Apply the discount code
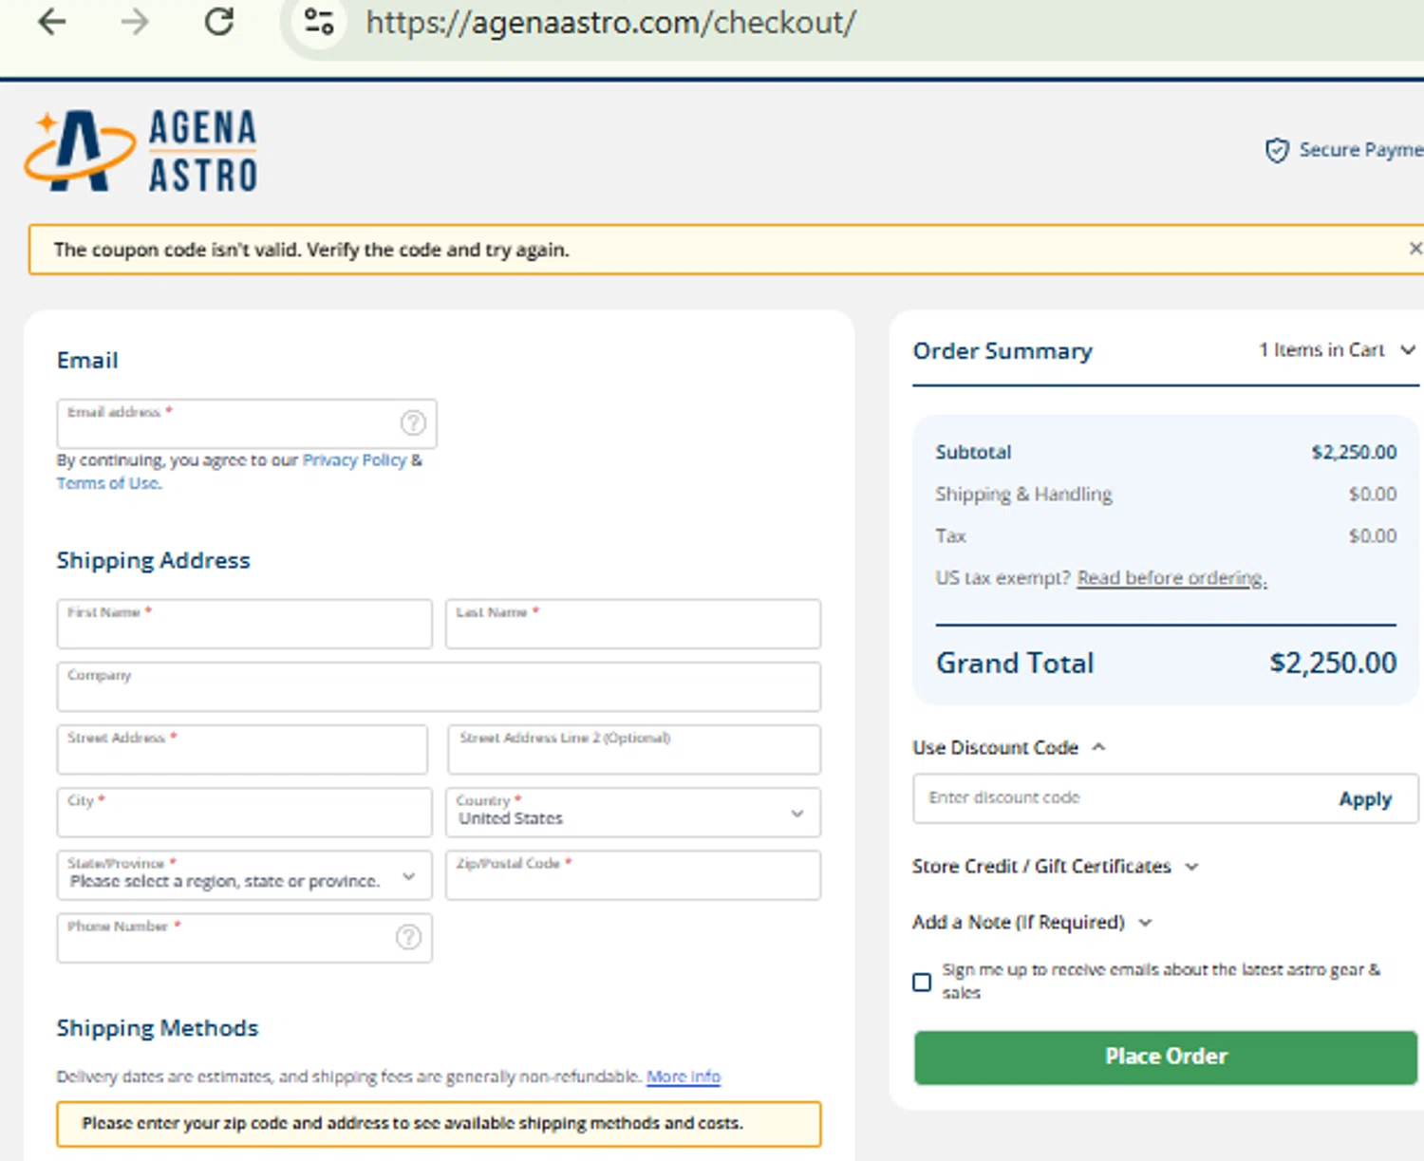Screen dimensions: 1424x1161 pos(1365,798)
